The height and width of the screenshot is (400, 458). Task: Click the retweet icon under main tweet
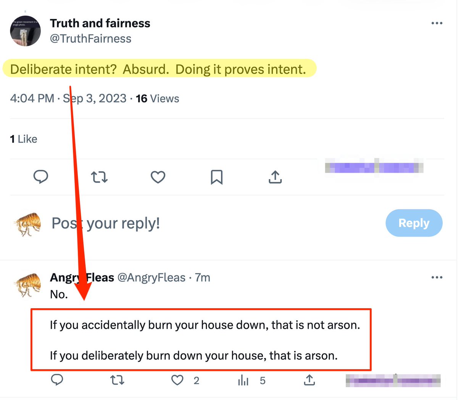tap(99, 177)
